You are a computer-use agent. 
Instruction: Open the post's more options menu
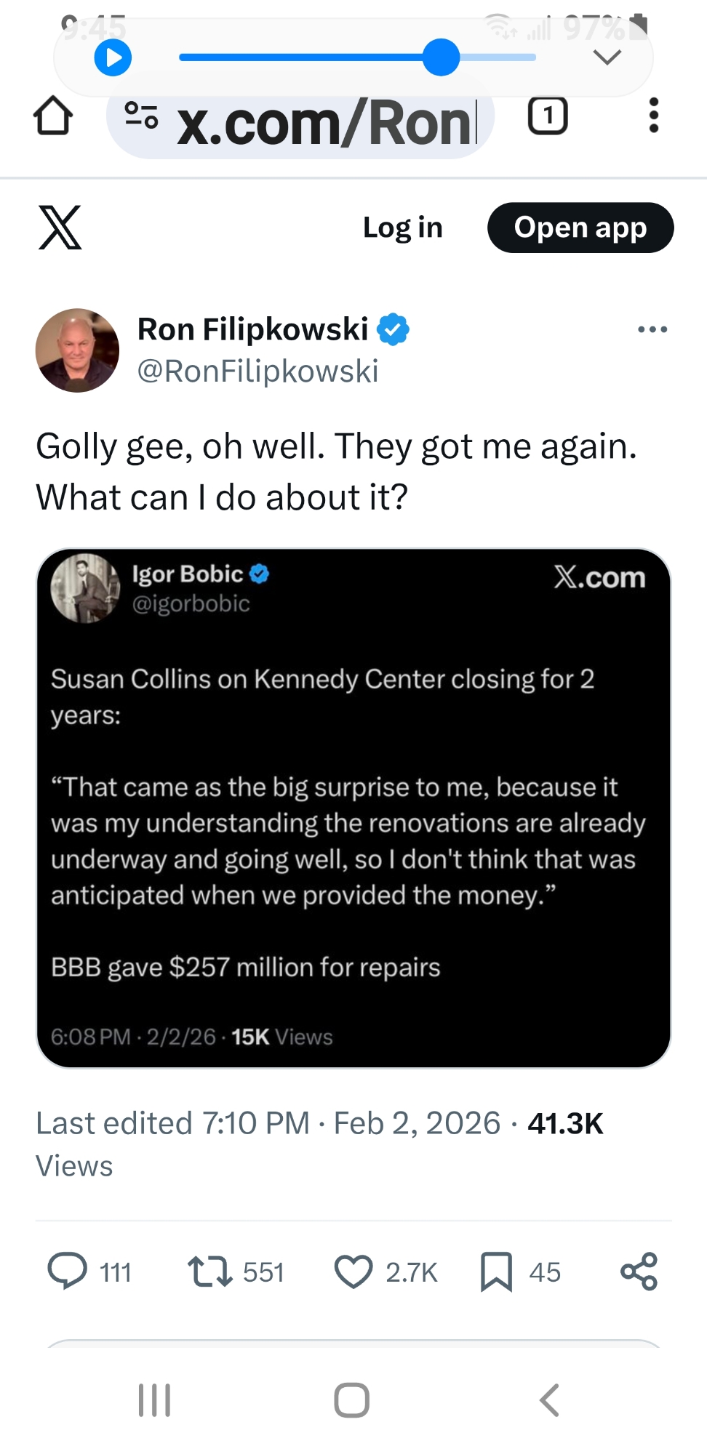(x=652, y=329)
